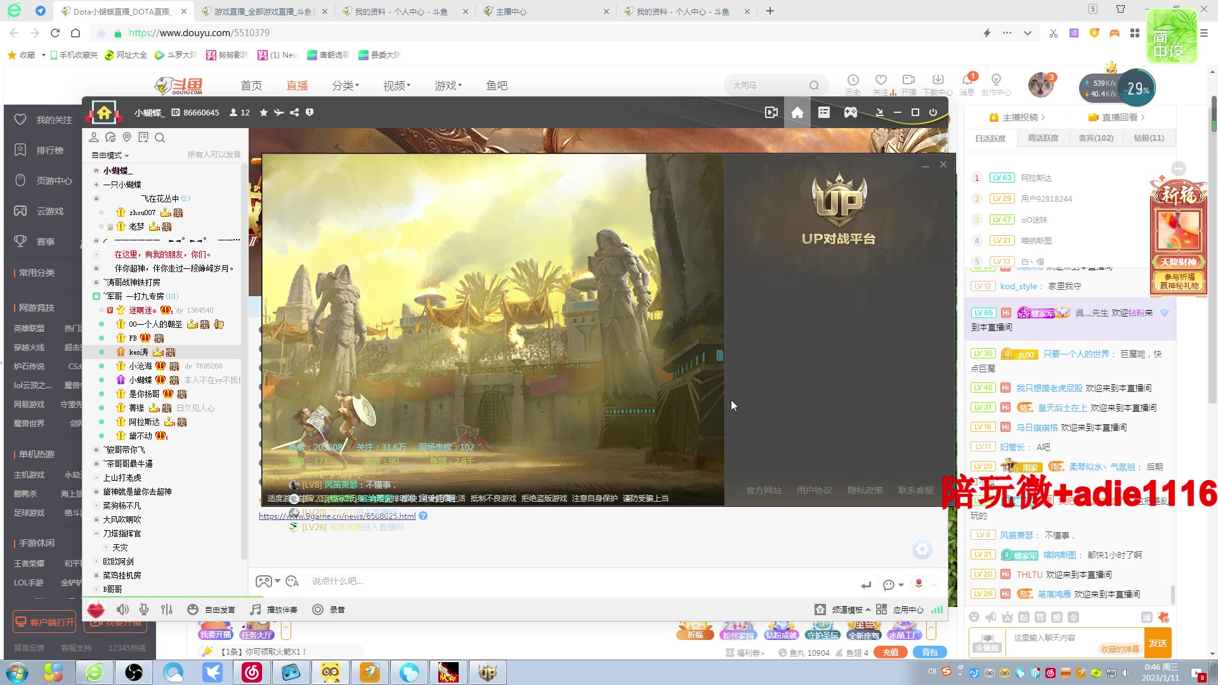This screenshot has width=1218, height=685.
Task: Click the 用户协议 link in UP platform window
Action: [814, 490]
